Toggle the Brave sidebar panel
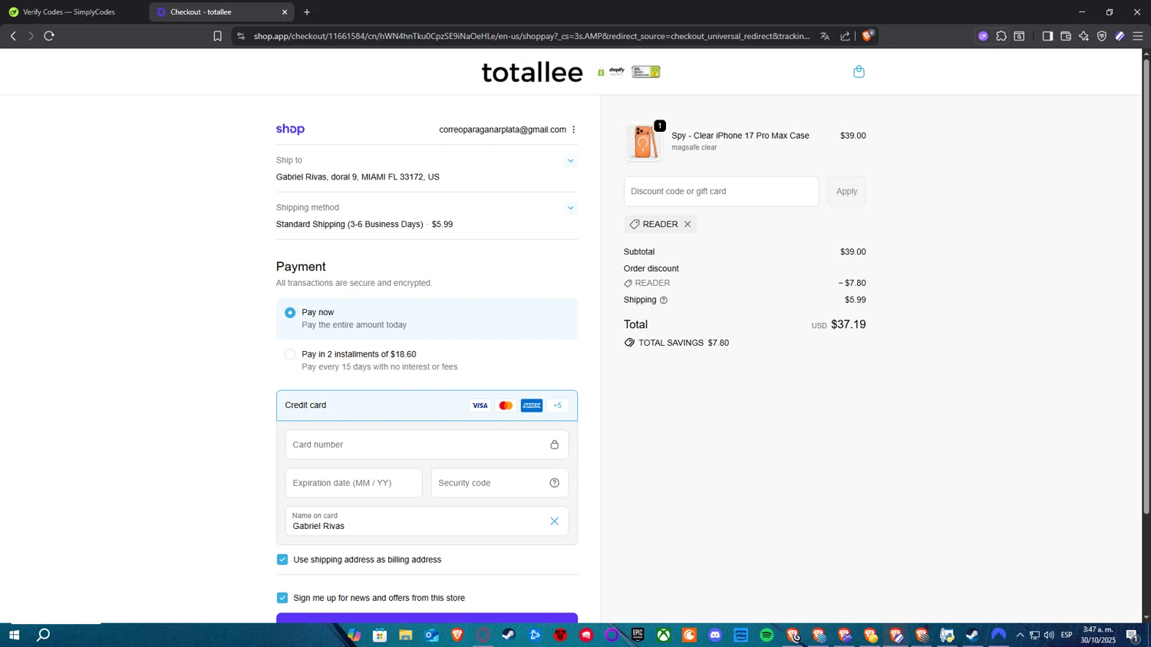This screenshot has height=647, width=1151. tap(1047, 36)
